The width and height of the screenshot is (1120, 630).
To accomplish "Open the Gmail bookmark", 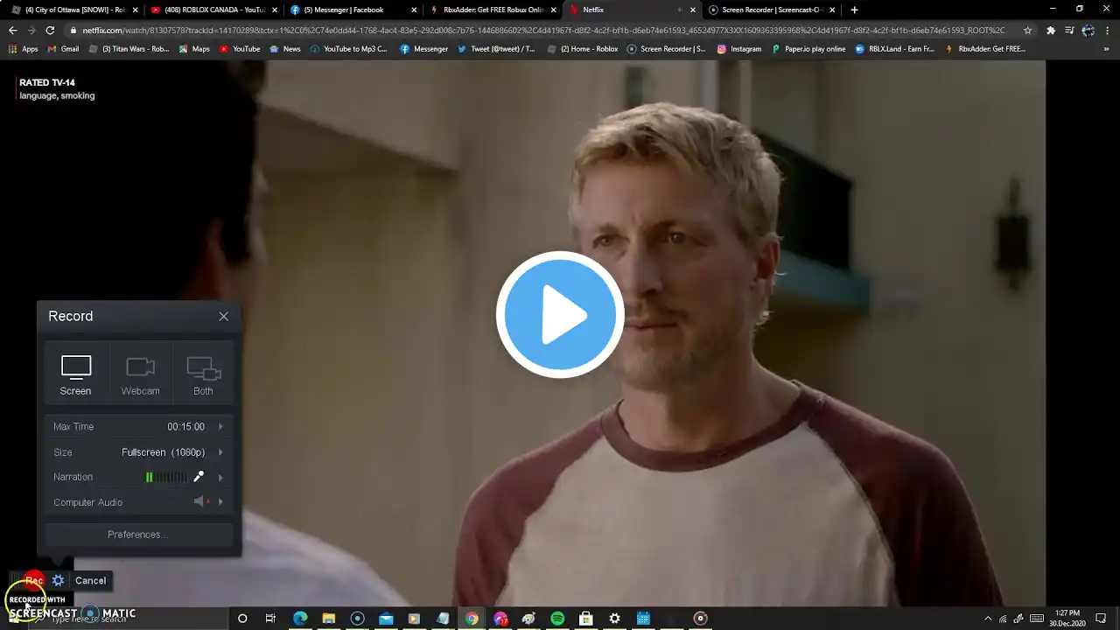I will 63,49.
